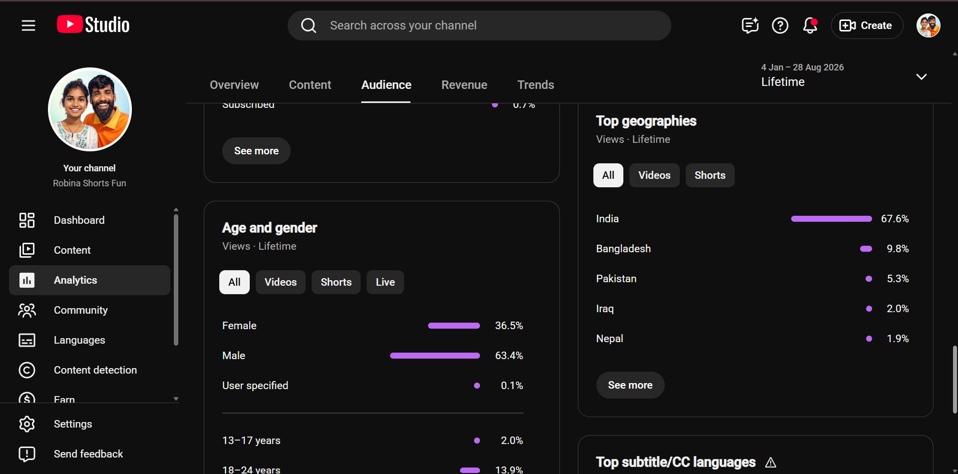Open the hamburger navigation menu
The height and width of the screenshot is (474, 958).
[28, 25]
